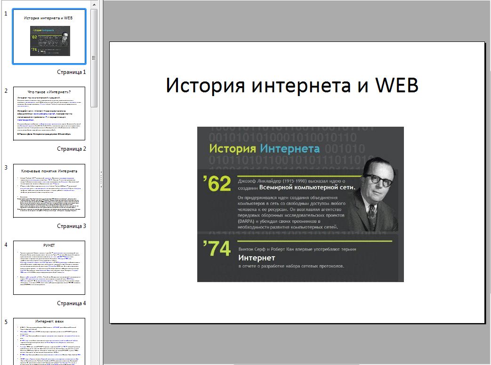The width and height of the screenshot is (491, 365).
Task: Click the label 'Страница 1'
Action: tap(72, 72)
